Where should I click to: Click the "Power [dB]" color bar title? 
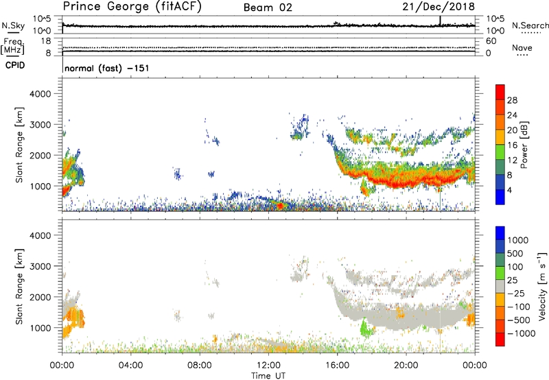click(524, 145)
